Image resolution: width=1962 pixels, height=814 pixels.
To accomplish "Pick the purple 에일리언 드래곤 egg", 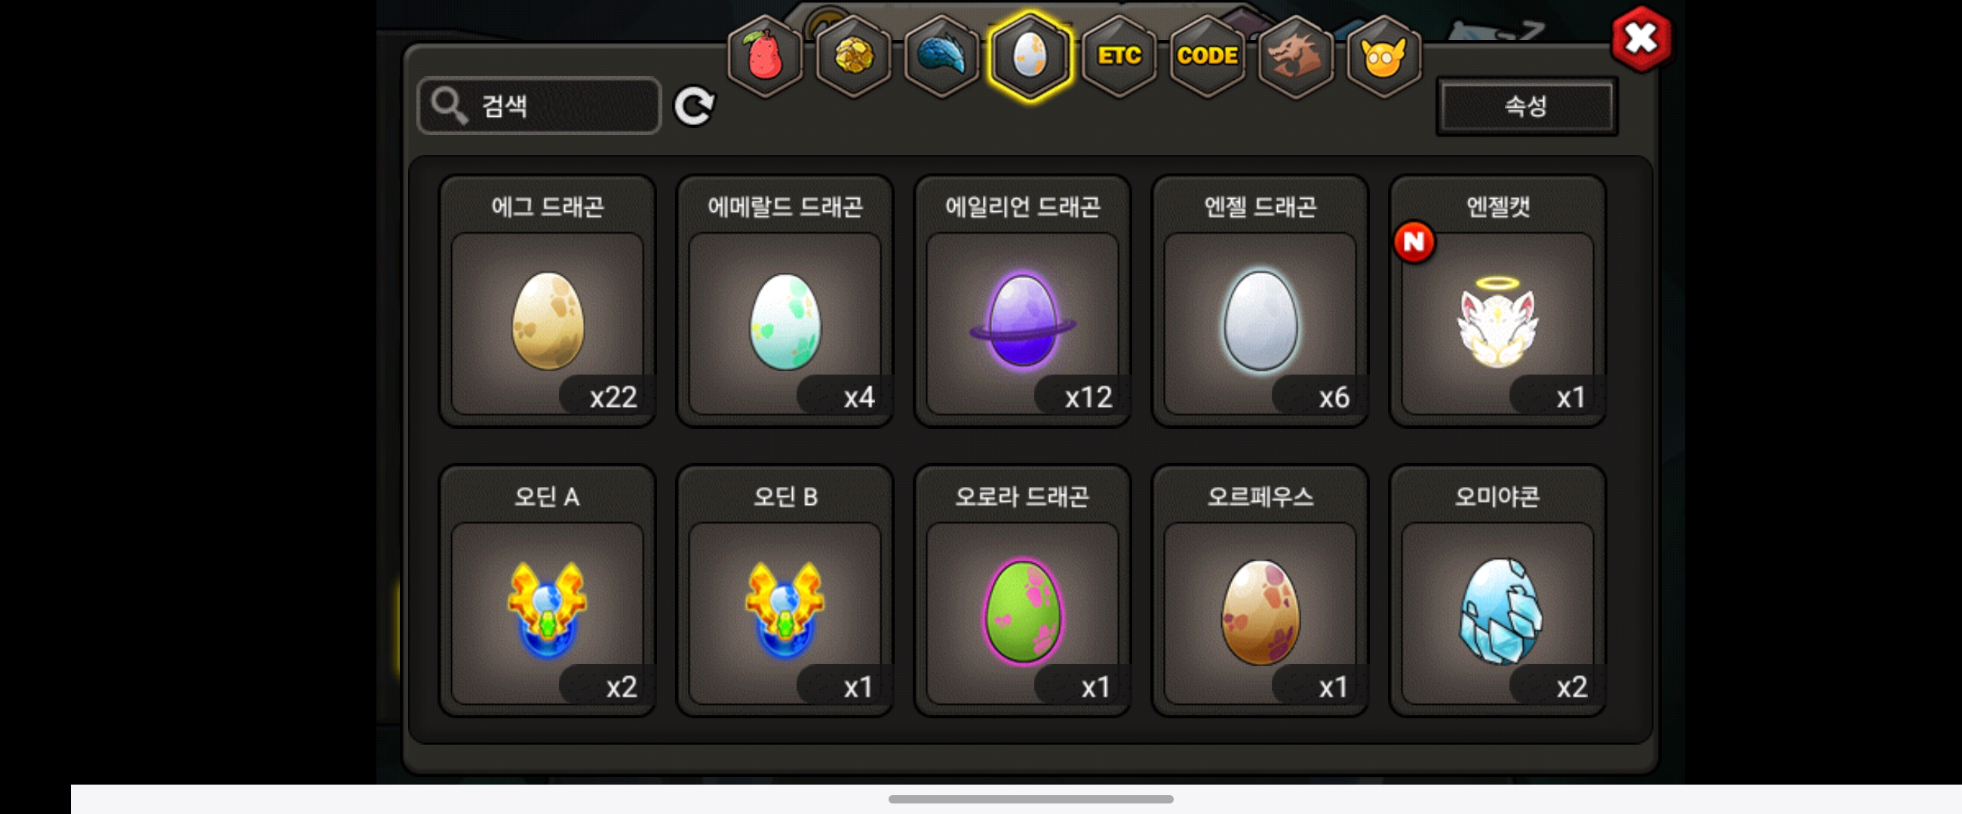I will [x=1022, y=301].
